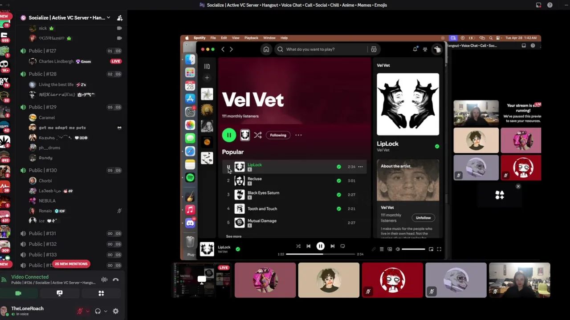570x320 pixels.
Task: Toggle repeat in bottom player bar
Action: [x=342, y=246]
